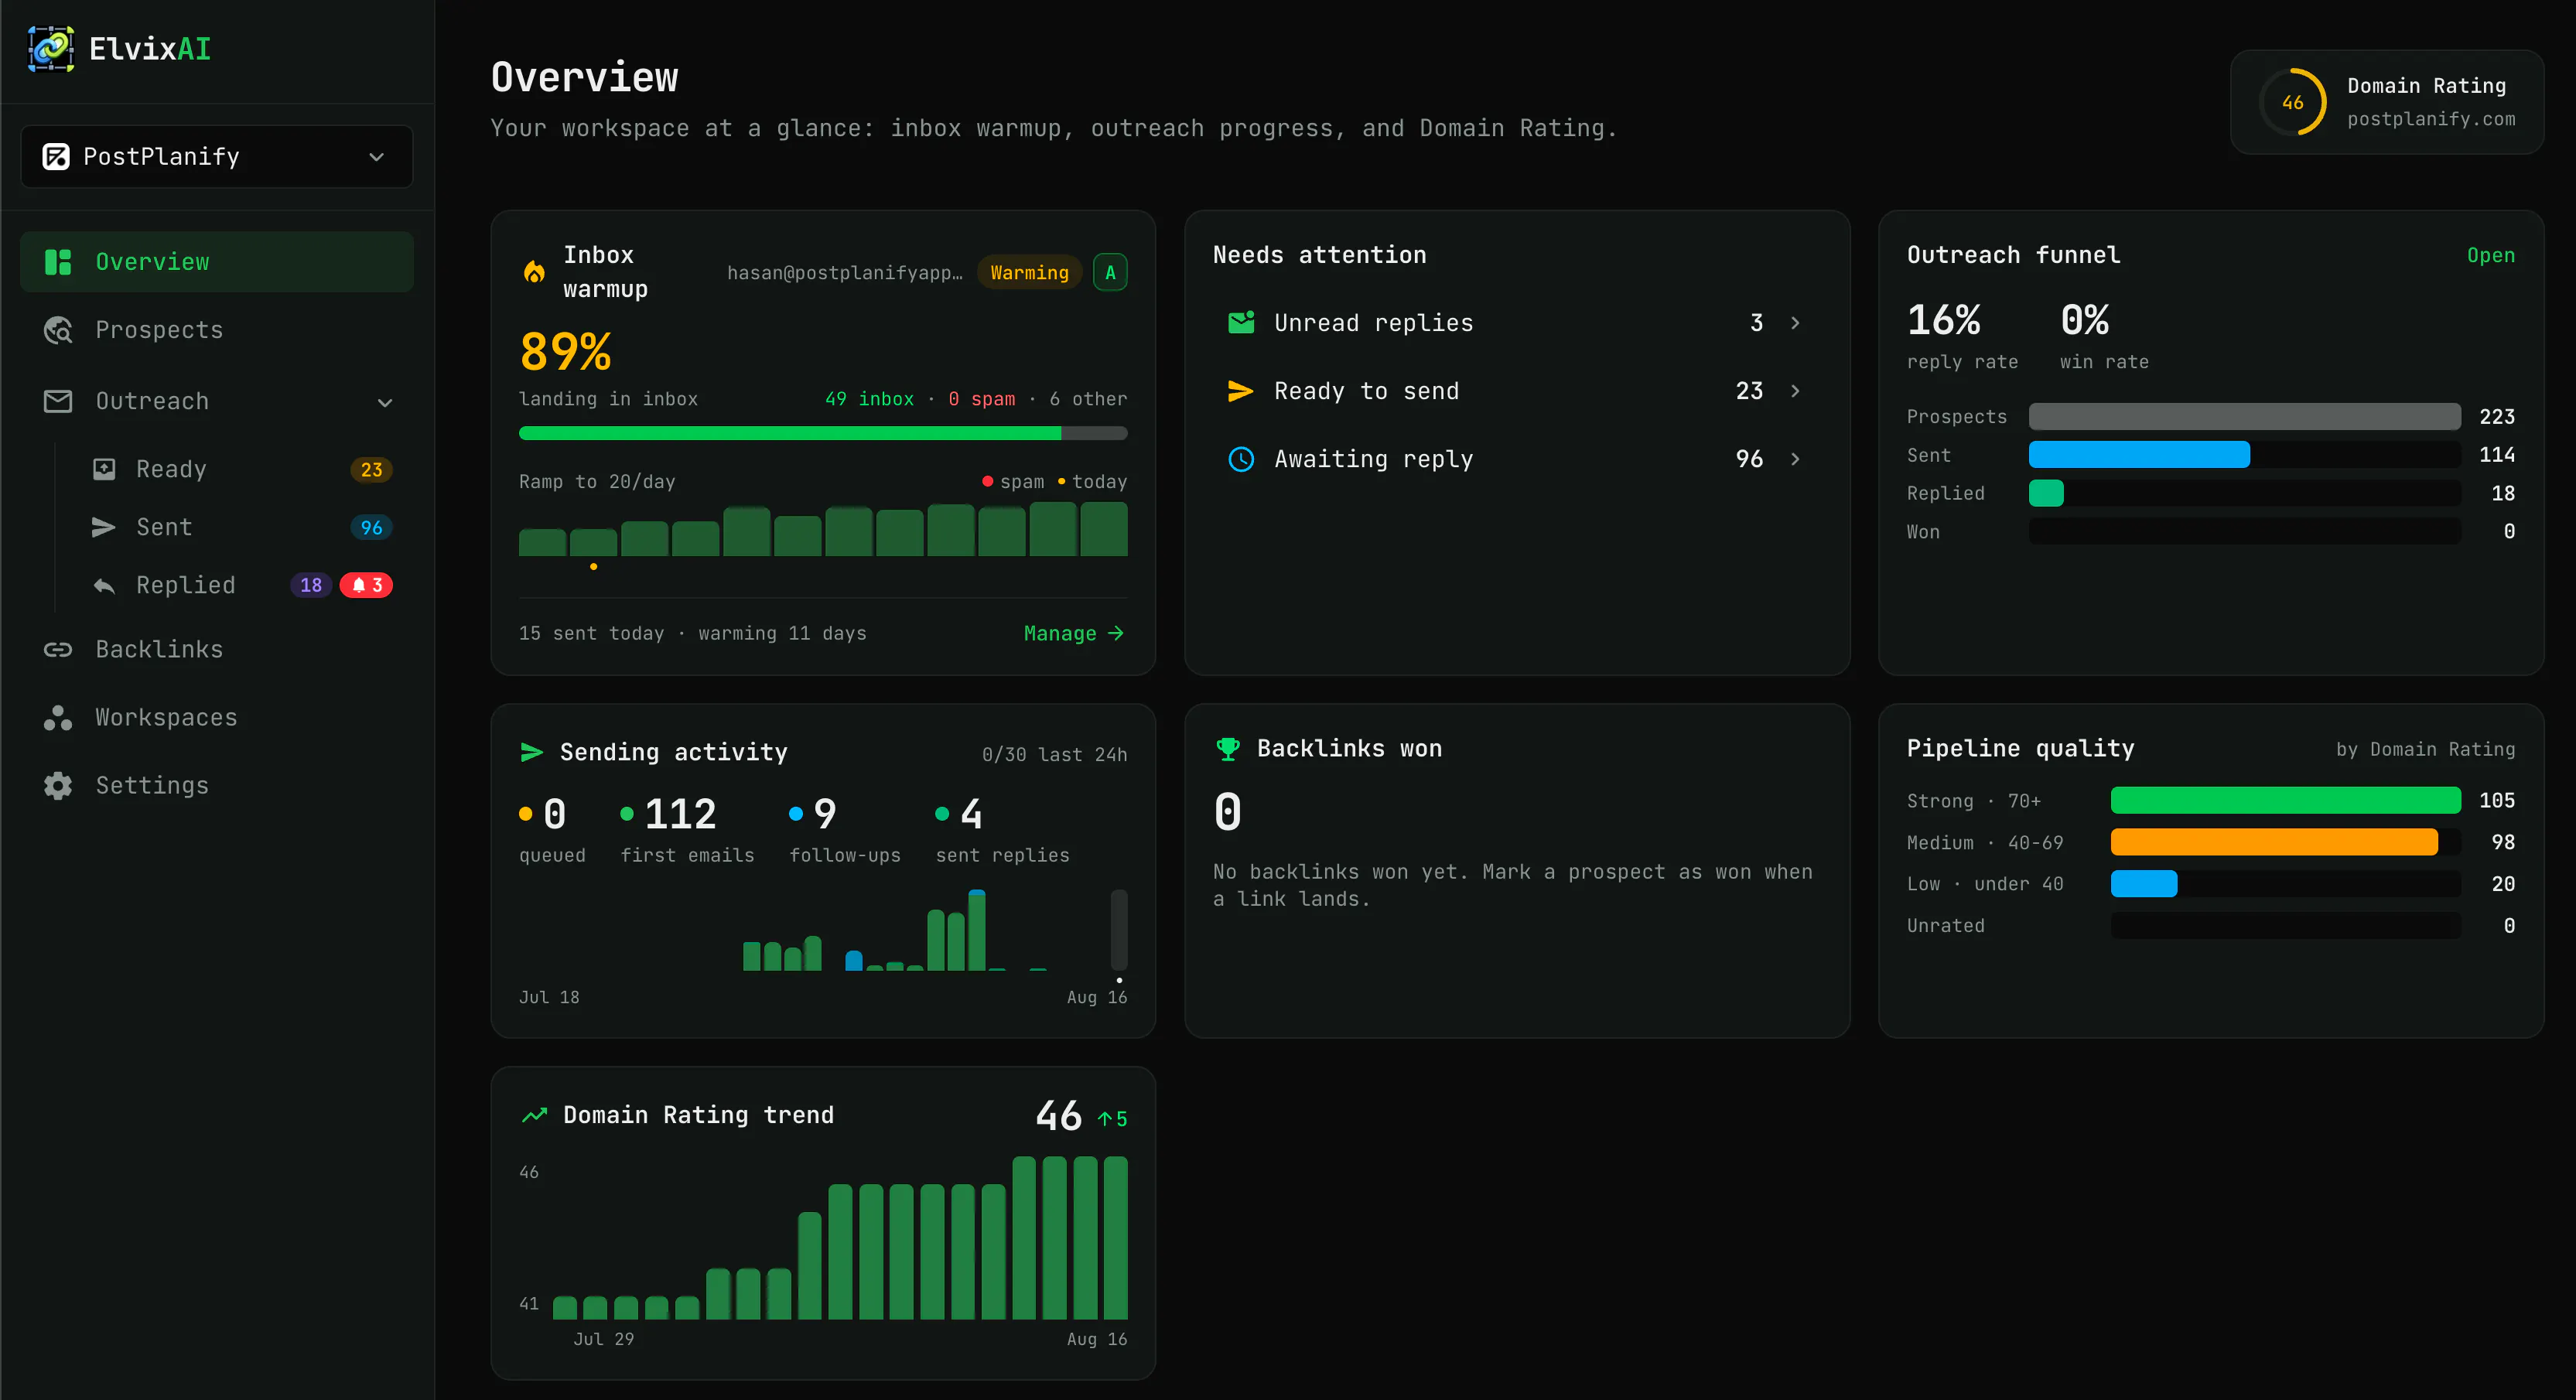
Task: Click the Domain Rating trend arrow icon
Action: (x=535, y=1115)
